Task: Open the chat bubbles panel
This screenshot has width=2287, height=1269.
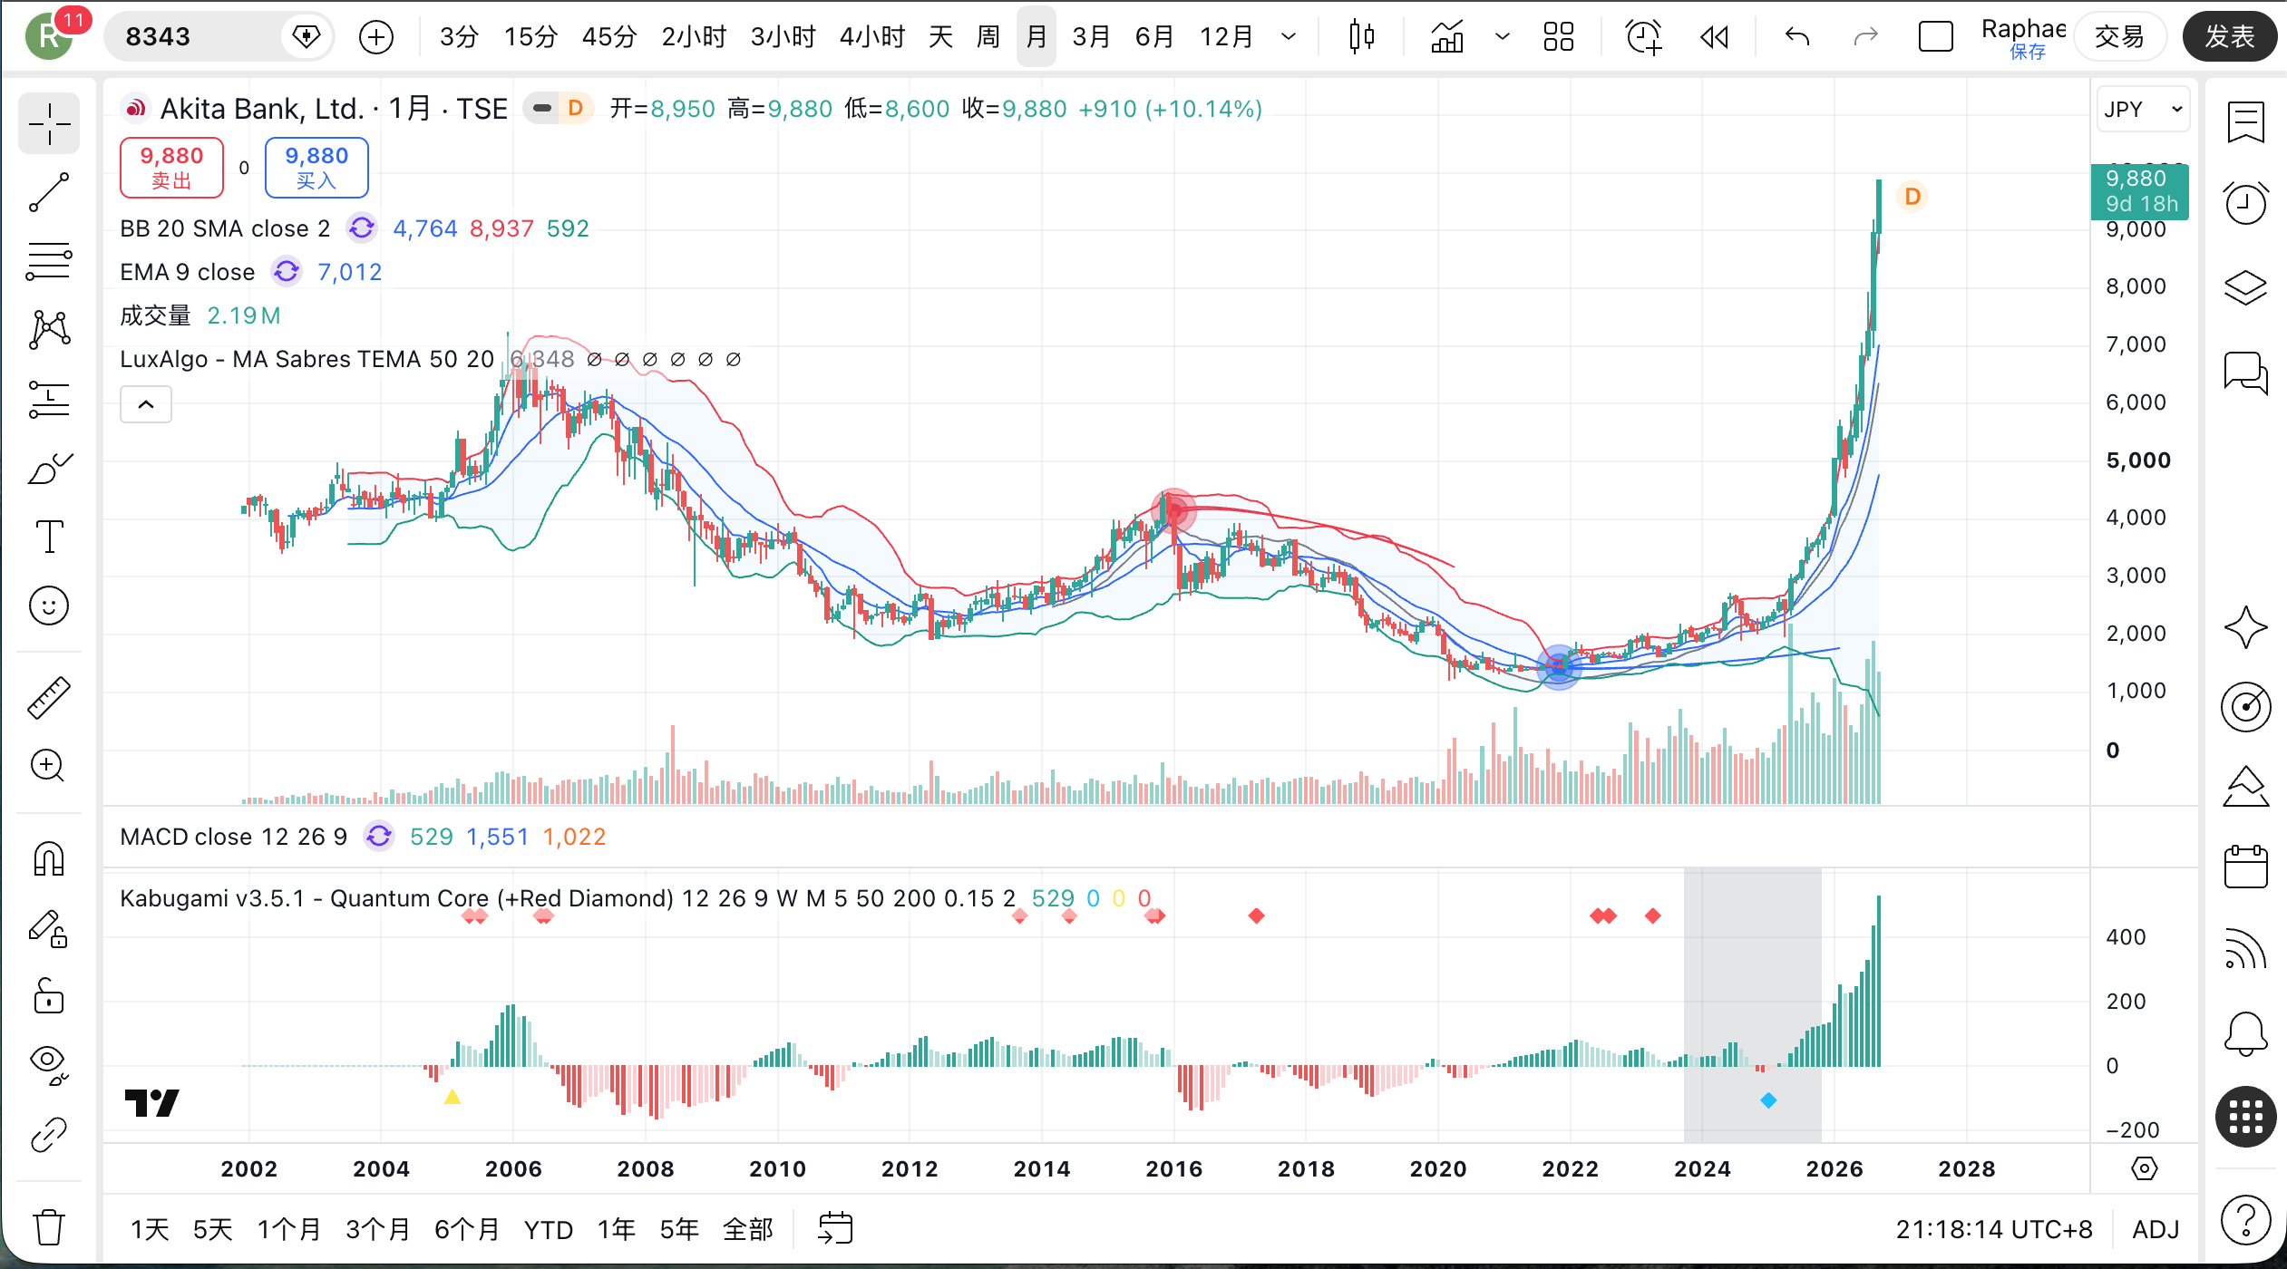Action: click(x=2245, y=373)
